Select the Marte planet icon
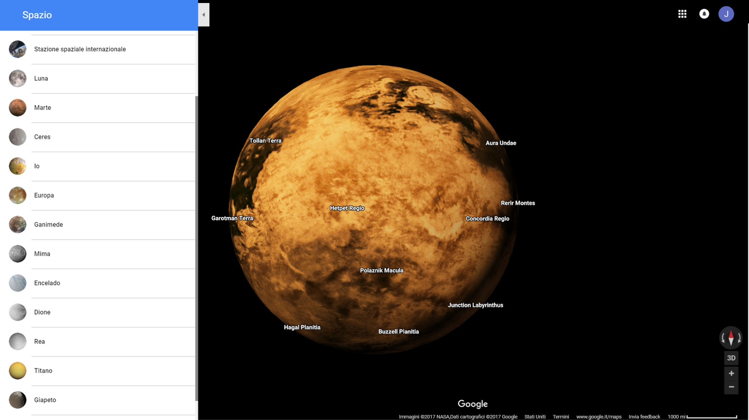 tap(17, 107)
